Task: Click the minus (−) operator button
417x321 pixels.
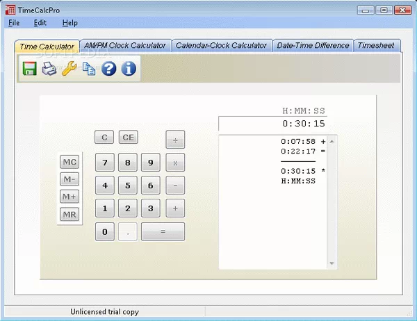Action: tap(175, 185)
